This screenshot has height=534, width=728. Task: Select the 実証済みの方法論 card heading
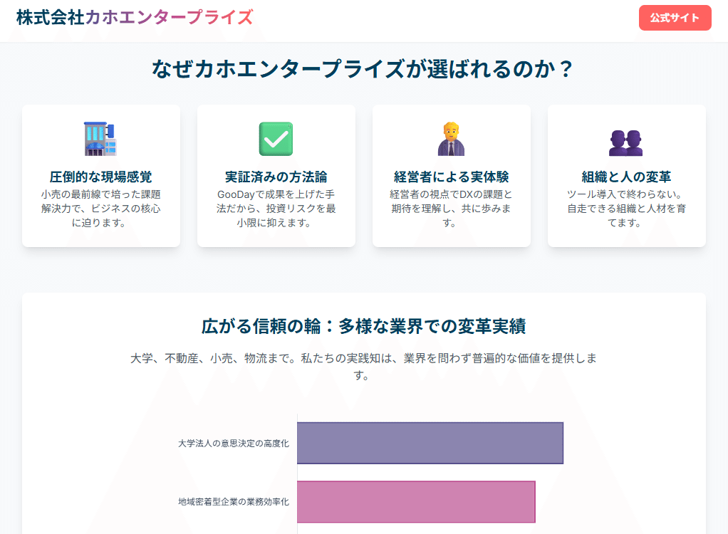[276, 177]
